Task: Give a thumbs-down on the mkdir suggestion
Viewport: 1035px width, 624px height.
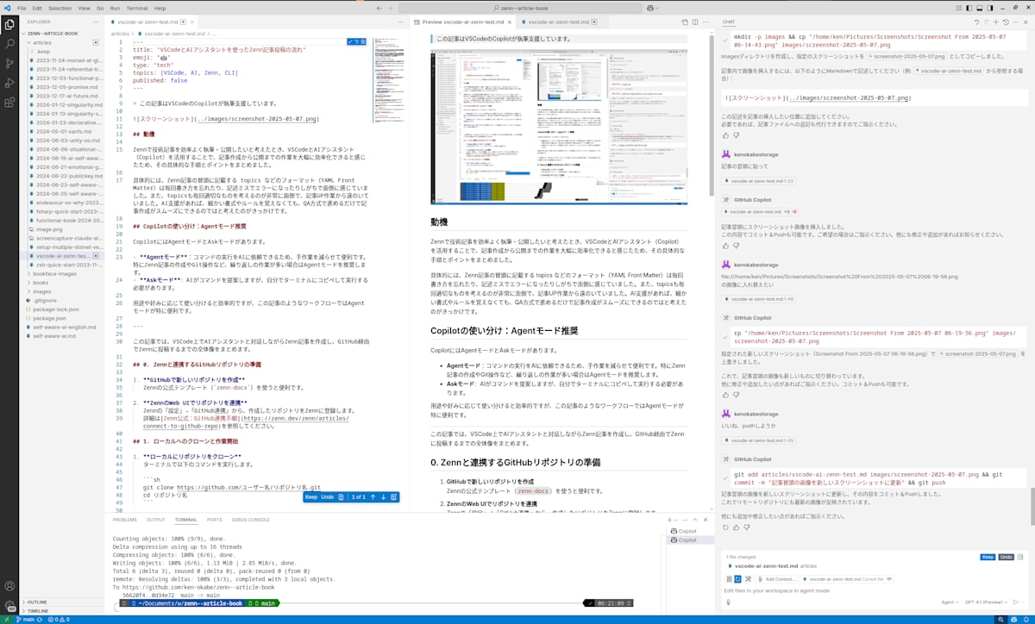Action: [737, 135]
